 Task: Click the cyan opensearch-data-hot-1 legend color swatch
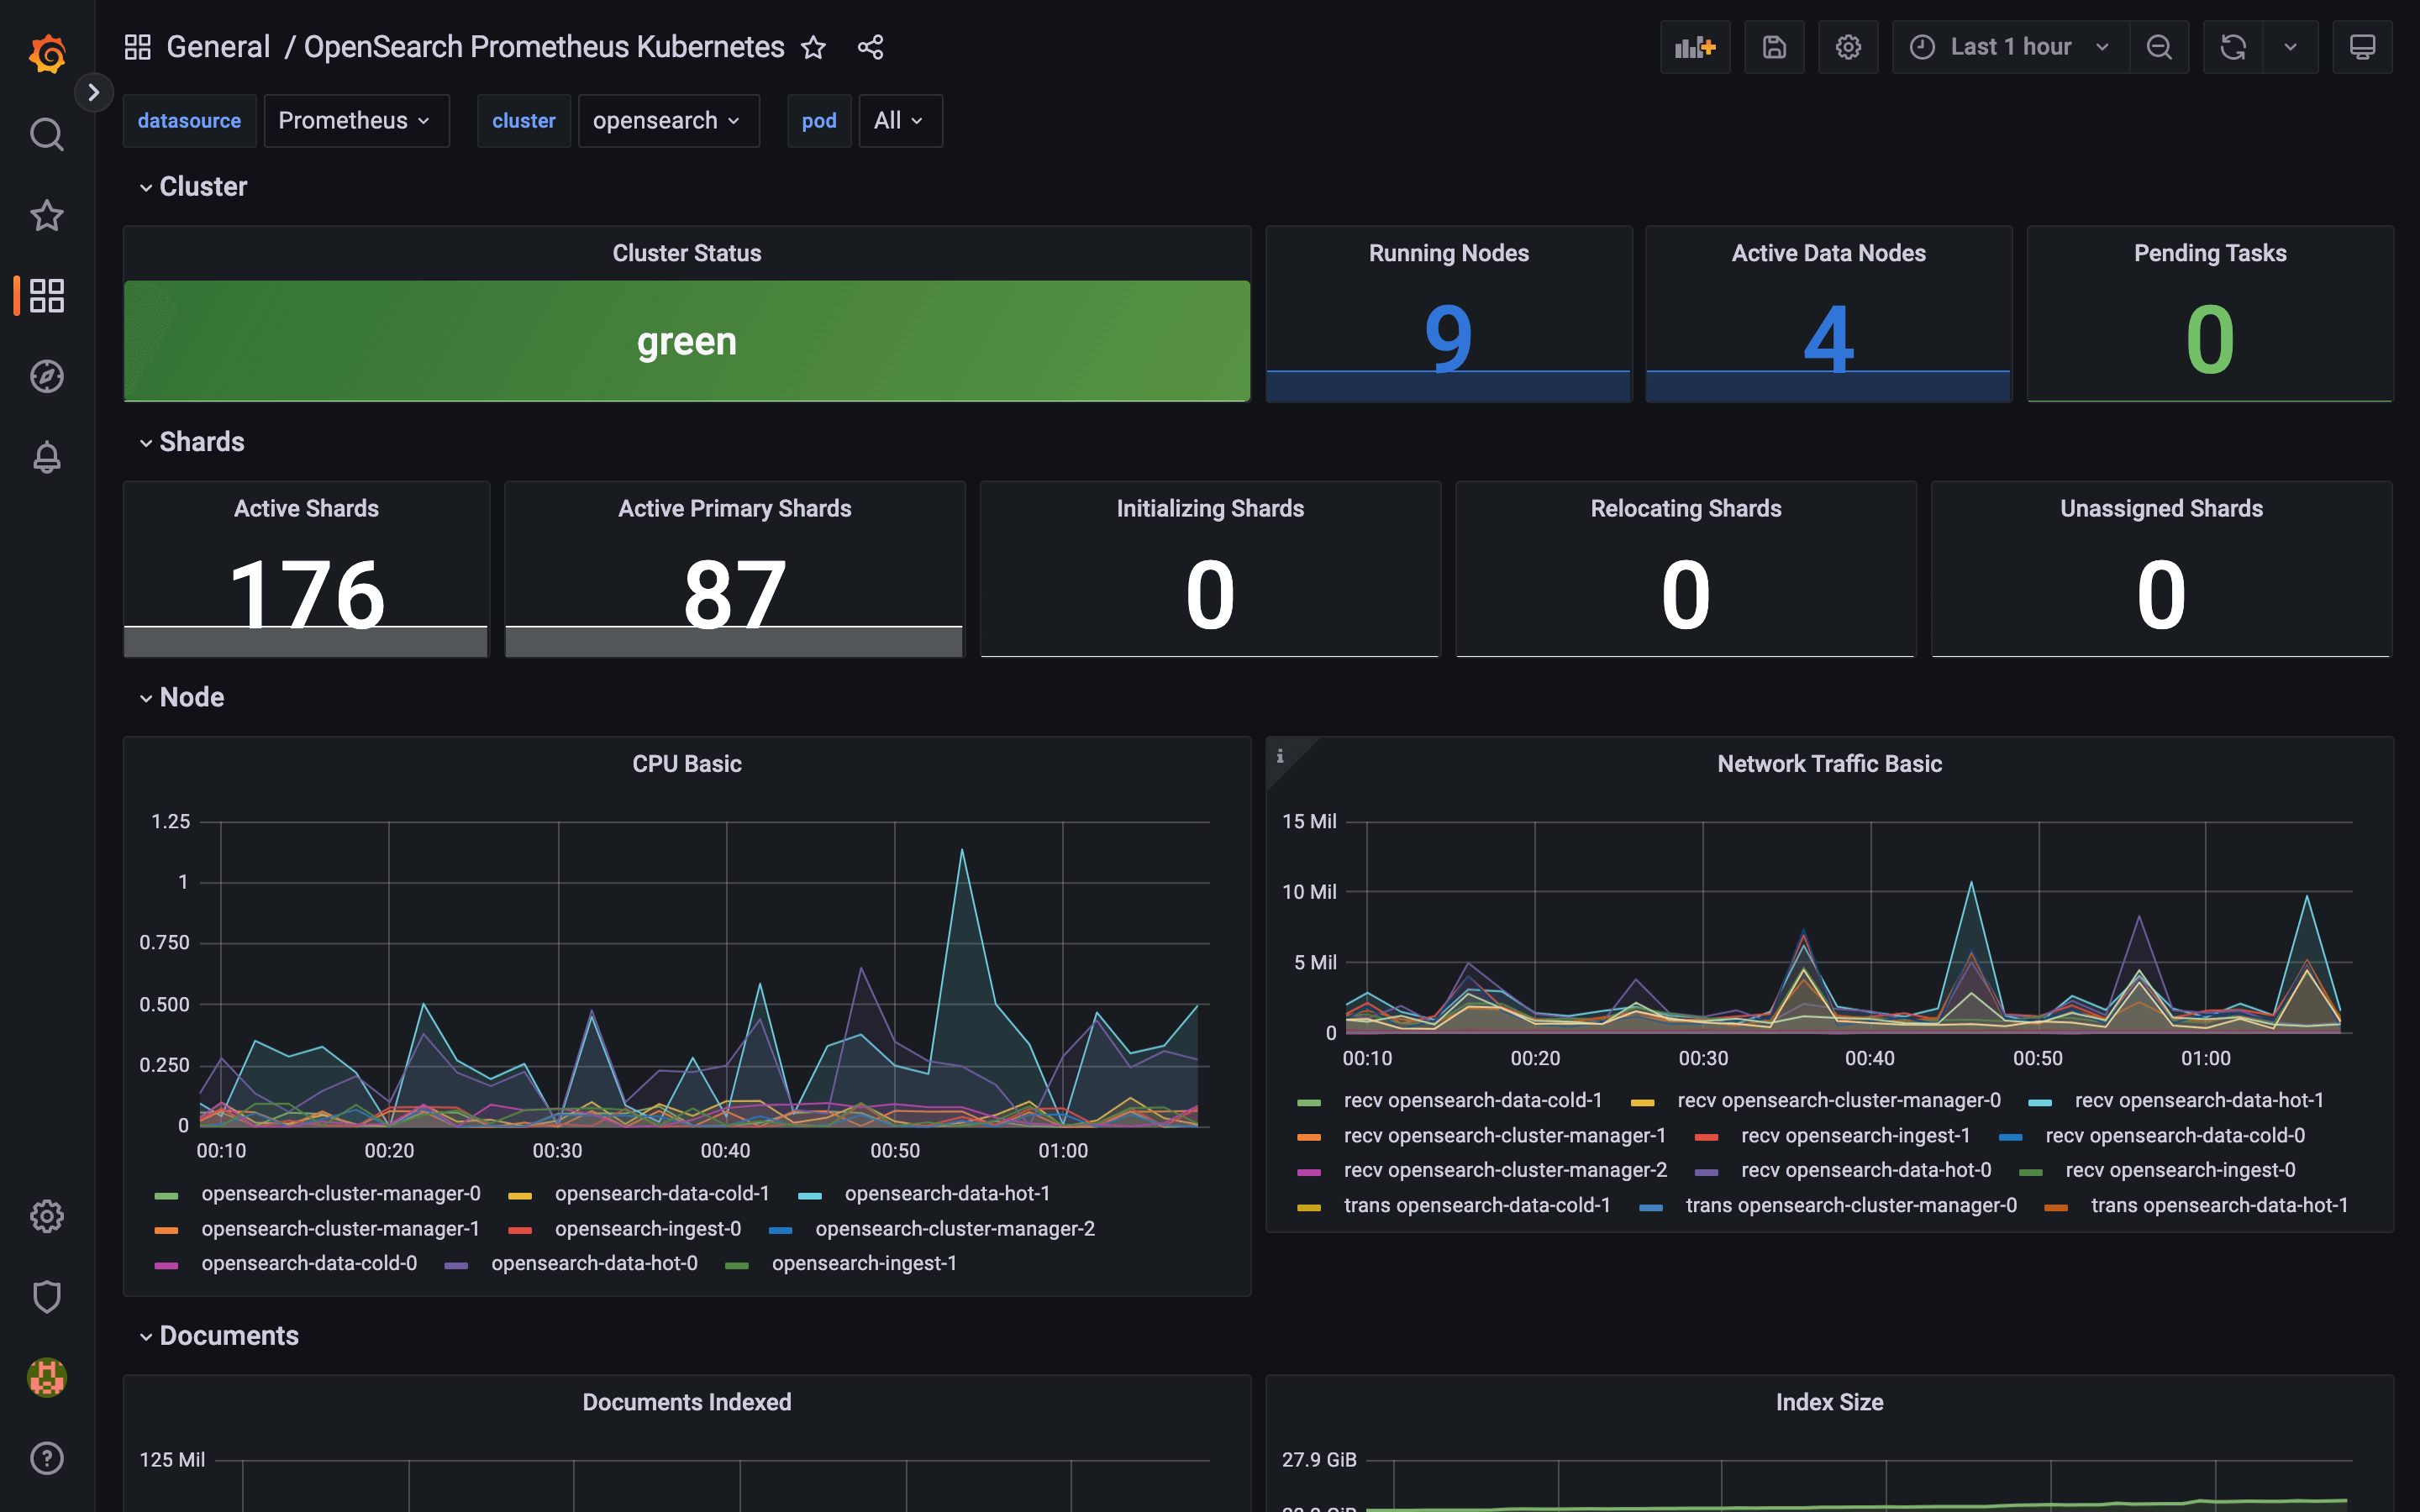810,1195
